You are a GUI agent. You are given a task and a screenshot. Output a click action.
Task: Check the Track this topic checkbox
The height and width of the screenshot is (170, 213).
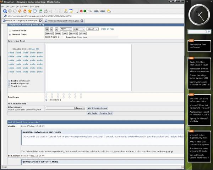[x=9, y=86]
